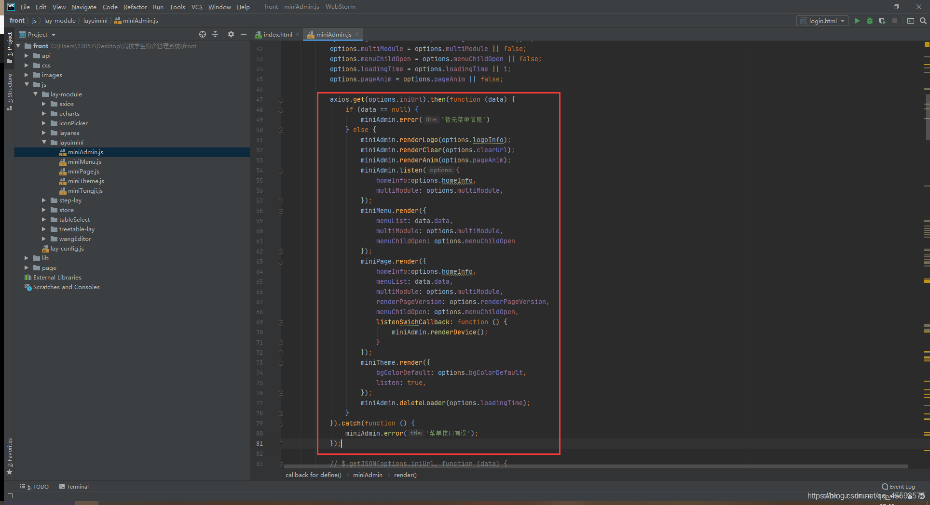Image resolution: width=930 pixels, height=505 pixels.
Task: Click layuimini in breadcrumb path
Action: [x=95, y=21]
